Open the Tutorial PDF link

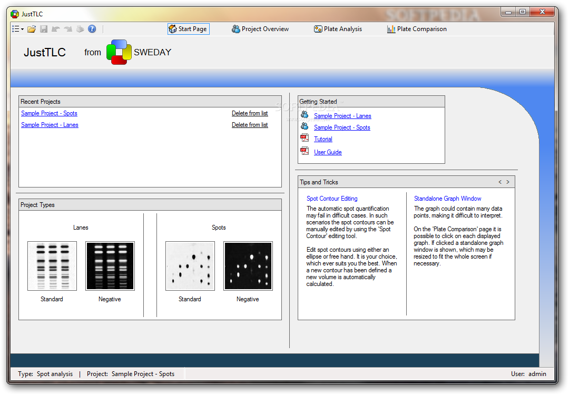pyautogui.click(x=323, y=139)
